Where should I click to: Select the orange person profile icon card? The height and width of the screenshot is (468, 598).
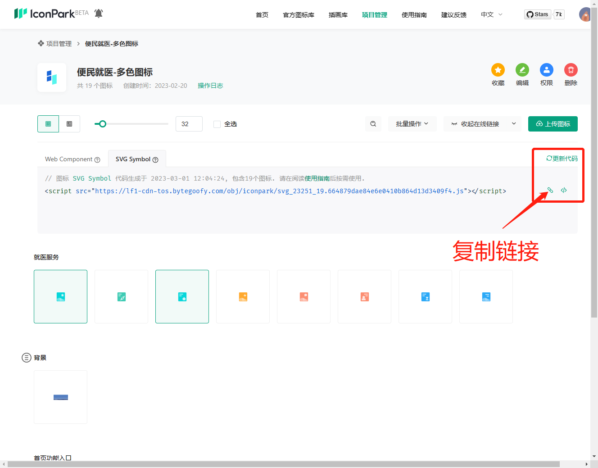coord(365,296)
